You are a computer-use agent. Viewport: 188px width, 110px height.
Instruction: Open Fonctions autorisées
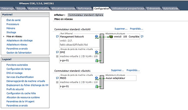pos(17,65)
